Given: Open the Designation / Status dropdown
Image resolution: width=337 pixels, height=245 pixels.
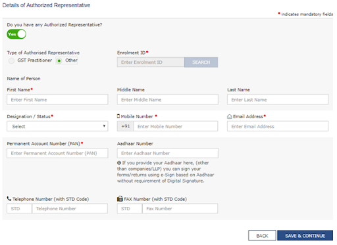Looking at the screenshot, I should tap(57, 126).
